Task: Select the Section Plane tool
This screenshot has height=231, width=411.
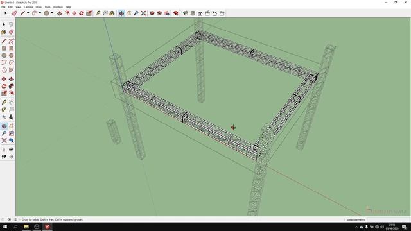Action: point(12,157)
